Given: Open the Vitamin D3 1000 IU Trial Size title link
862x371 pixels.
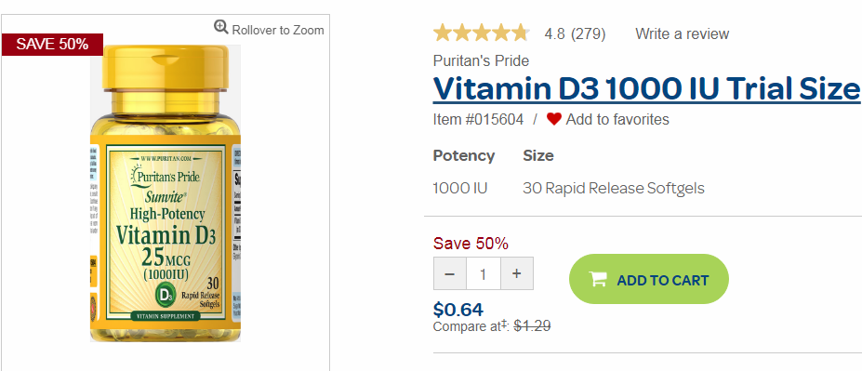Looking at the screenshot, I should coord(646,88).
